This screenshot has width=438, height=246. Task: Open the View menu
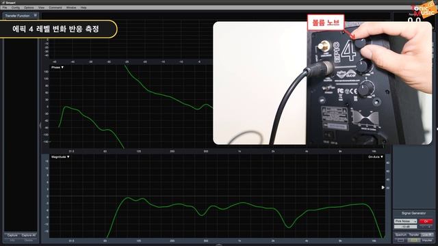tap(41, 8)
